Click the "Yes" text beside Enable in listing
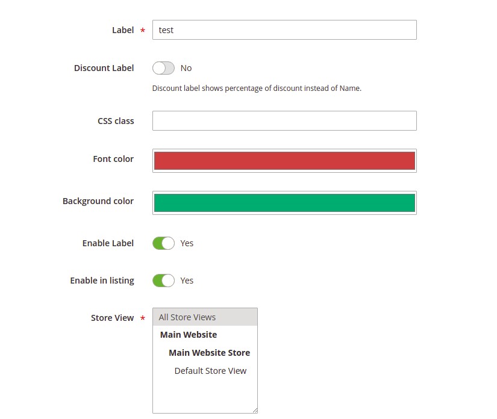This screenshot has height=419, width=497. [187, 281]
